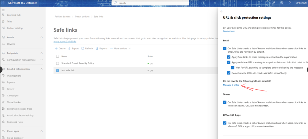Image resolution: width=308 pixels, height=139 pixels.
Task: Toggle Teams Safe Links On checkbox
Action: point(225,102)
